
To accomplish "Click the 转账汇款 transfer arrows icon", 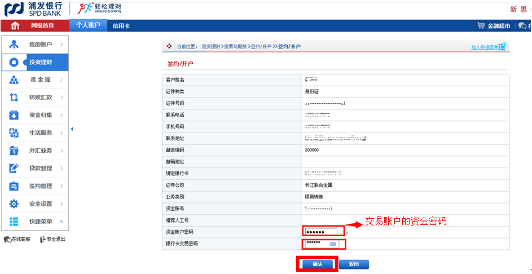I will coord(14,98).
